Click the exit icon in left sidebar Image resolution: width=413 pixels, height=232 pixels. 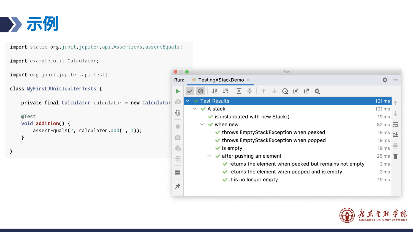tap(178, 159)
